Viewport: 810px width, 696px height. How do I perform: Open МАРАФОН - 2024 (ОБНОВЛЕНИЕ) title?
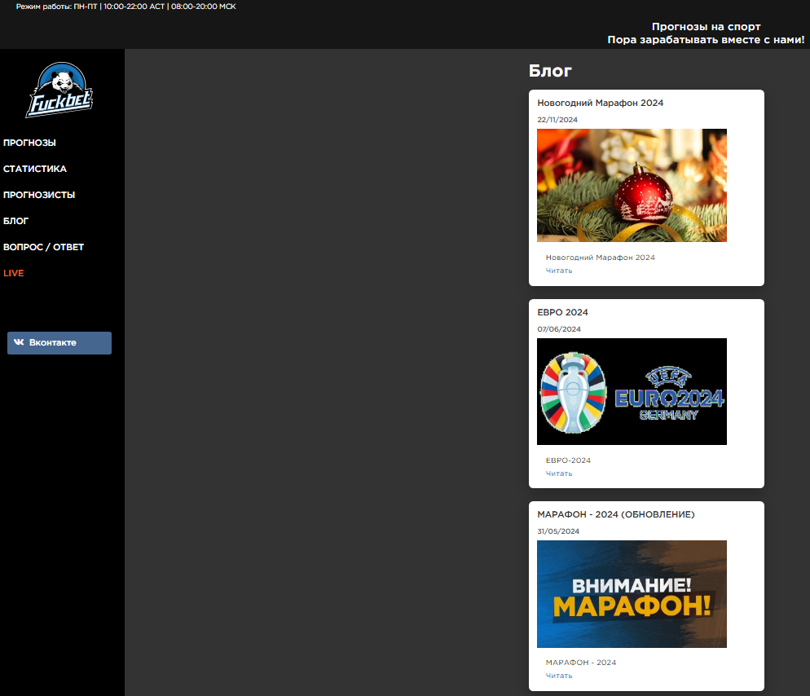(615, 514)
